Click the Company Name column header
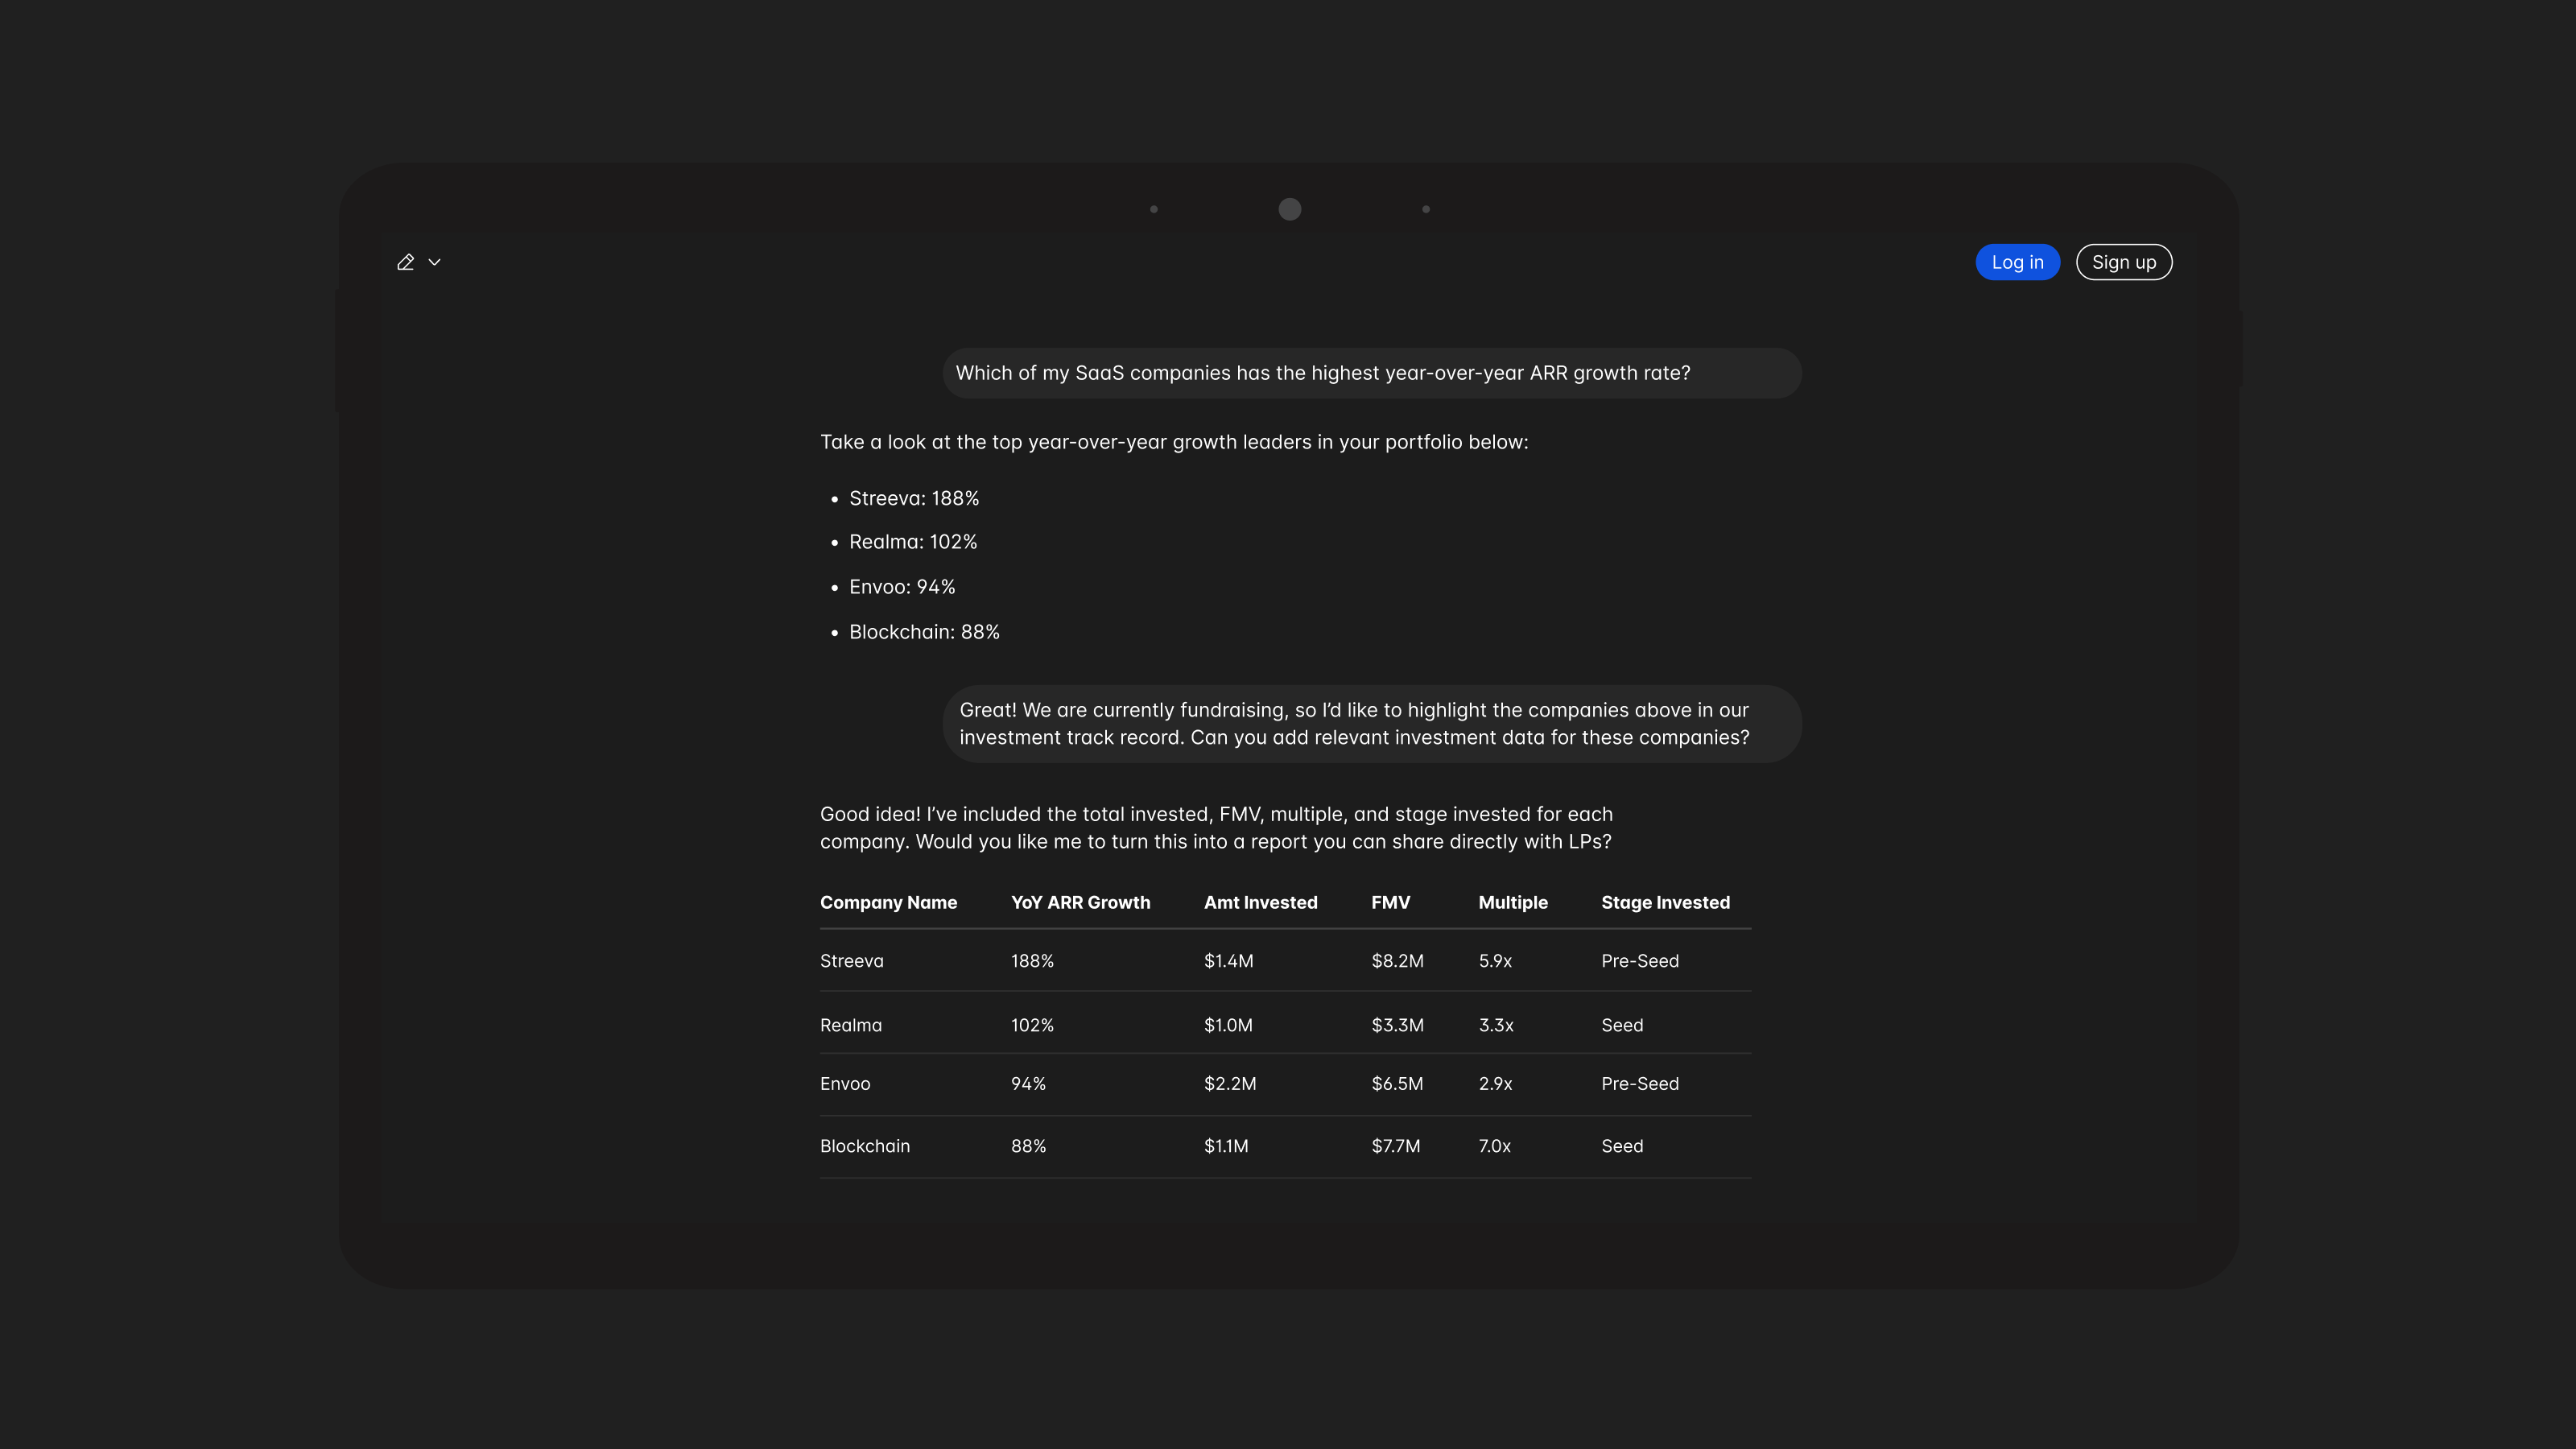This screenshot has height=1449, width=2576. [x=888, y=902]
